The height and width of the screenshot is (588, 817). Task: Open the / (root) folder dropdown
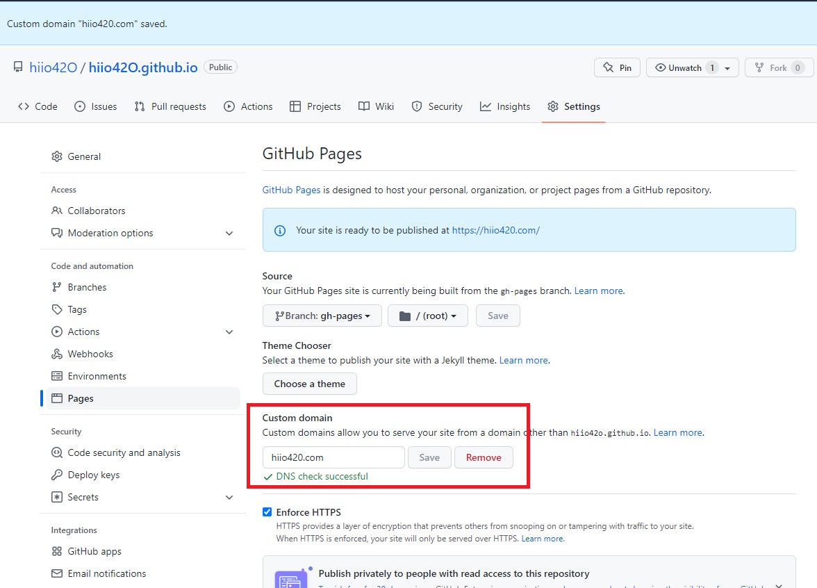428,316
